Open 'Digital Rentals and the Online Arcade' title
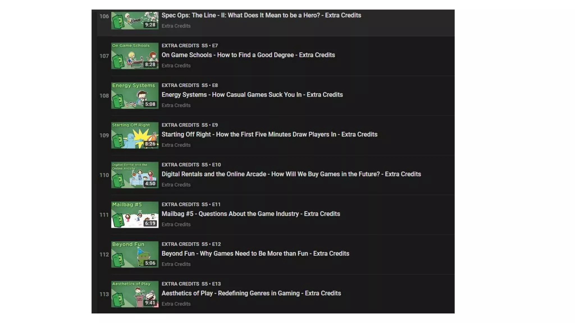This screenshot has height=323, width=575. [x=291, y=174]
